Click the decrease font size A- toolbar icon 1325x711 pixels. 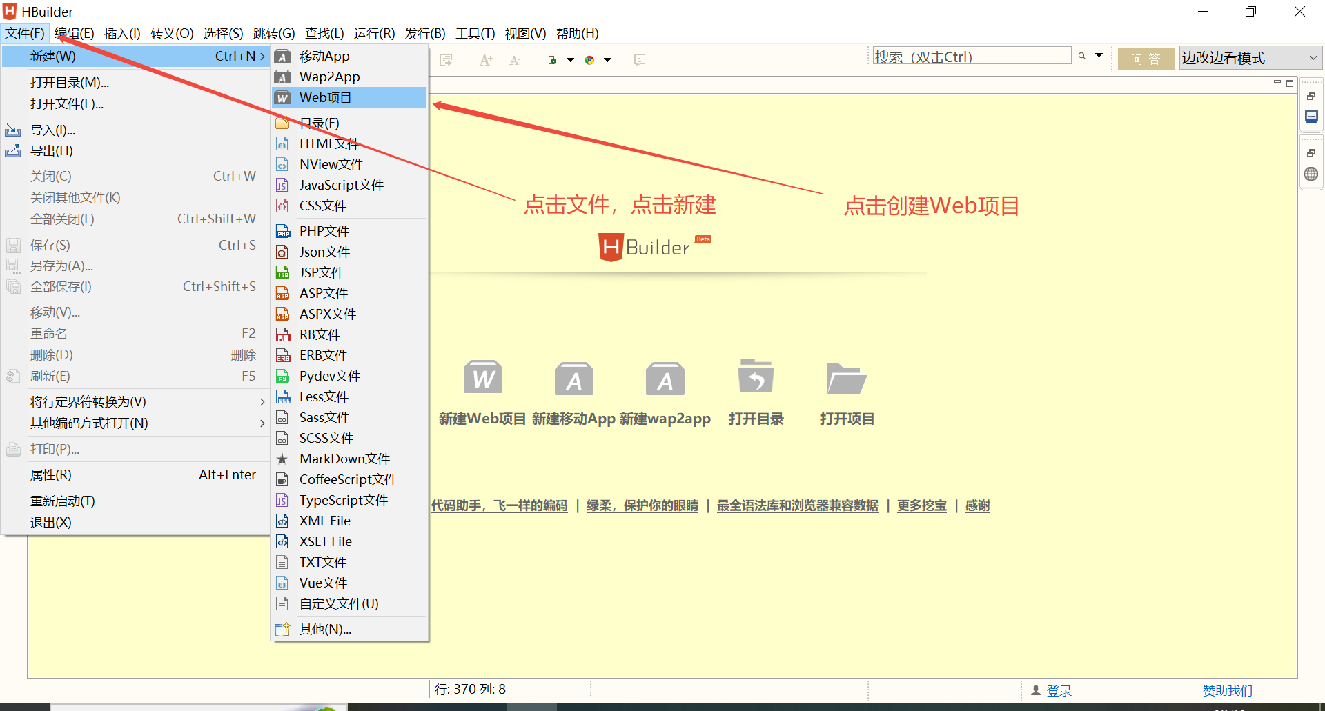click(515, 60)
